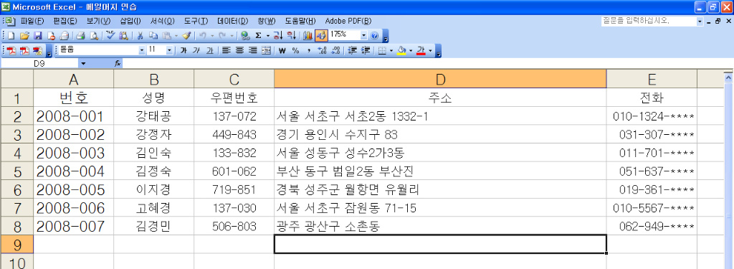Viewport: 734px width, 269px height.
Task: Open the Undo history dropdown arrow
Action: pos(212,36)
